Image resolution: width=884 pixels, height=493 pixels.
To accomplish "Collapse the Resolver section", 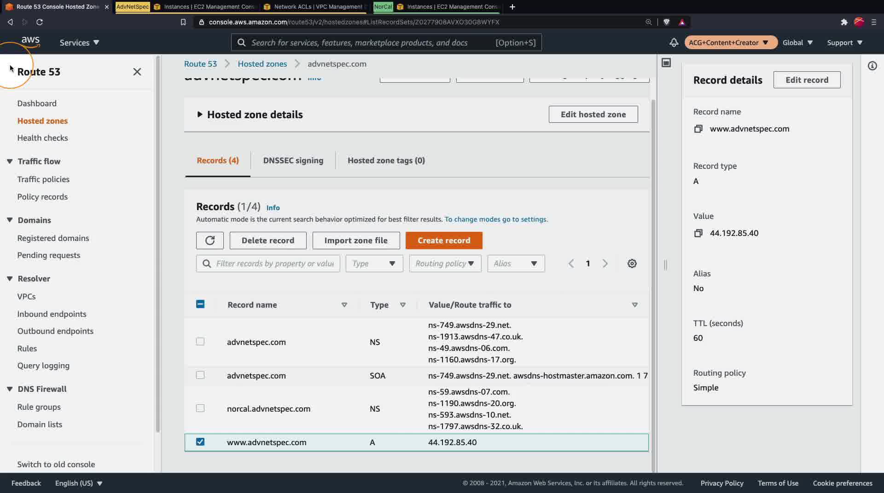I will click(10, 279).
